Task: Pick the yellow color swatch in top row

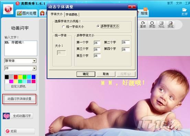Action: coord(20,77)
